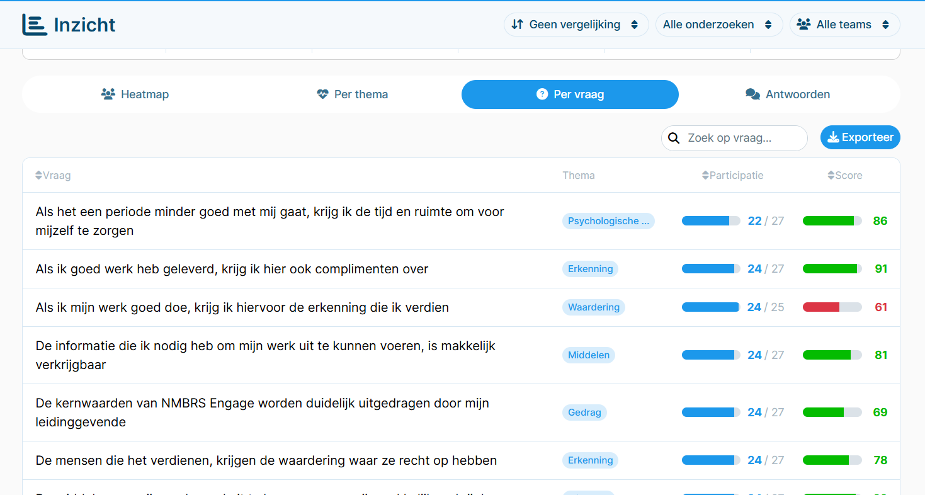Click the participation count 24 / 25

[x=766, y=307]
